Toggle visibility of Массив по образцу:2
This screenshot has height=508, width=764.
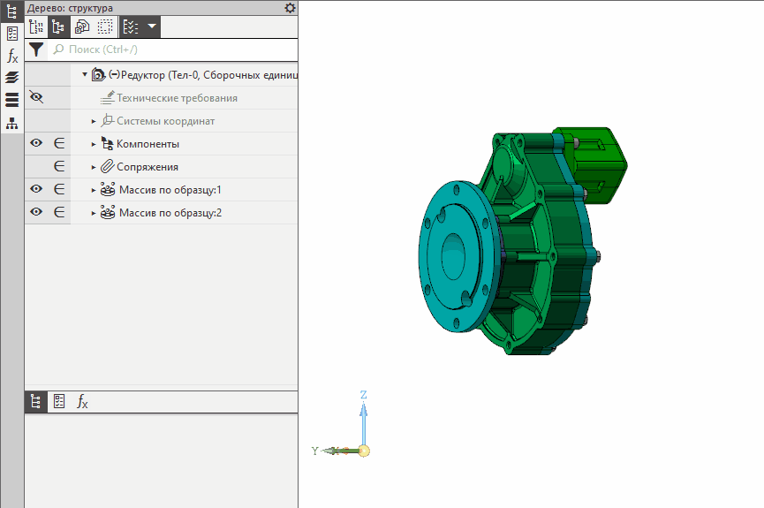pyautogui.click(x=36, y=212)
